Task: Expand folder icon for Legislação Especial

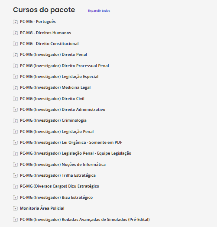Action: coord(15,77)
